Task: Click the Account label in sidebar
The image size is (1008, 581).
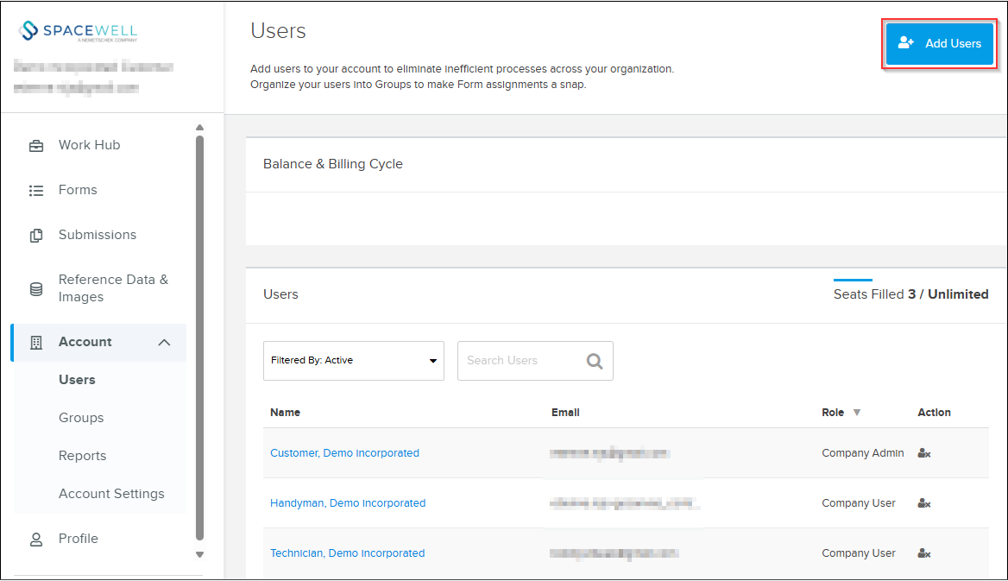Action: click(x=85, y=342)
